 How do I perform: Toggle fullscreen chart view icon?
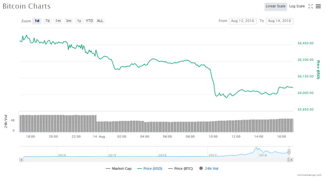pyautogui.click(x=311, y=6)
